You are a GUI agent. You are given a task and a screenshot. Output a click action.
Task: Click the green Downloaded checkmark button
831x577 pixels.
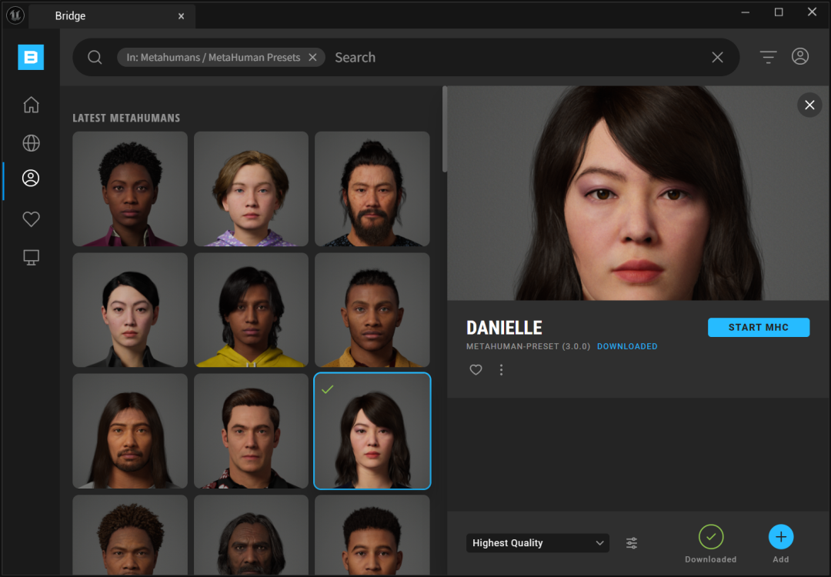click(711, 537)
